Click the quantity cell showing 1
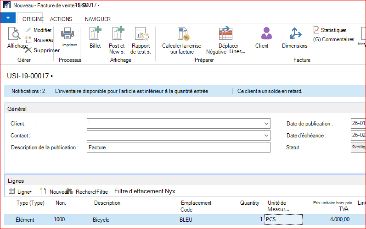The height and width of the screenshot is (229, 366). 261,219
